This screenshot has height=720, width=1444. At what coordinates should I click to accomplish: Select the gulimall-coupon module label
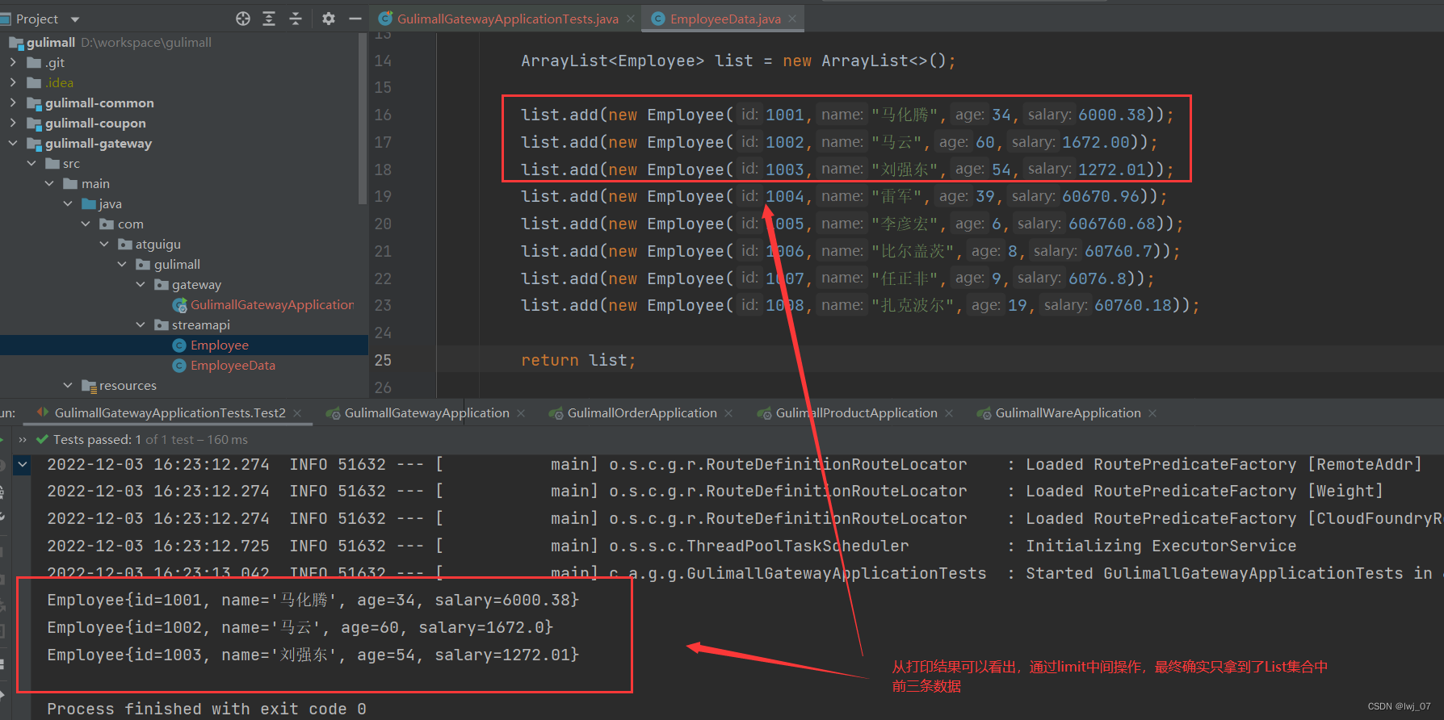coord(95,123)
